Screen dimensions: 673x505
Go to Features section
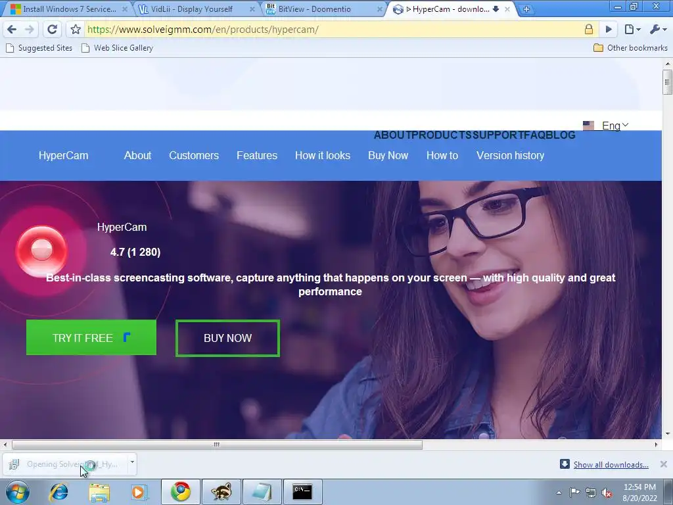coord(257,155)
